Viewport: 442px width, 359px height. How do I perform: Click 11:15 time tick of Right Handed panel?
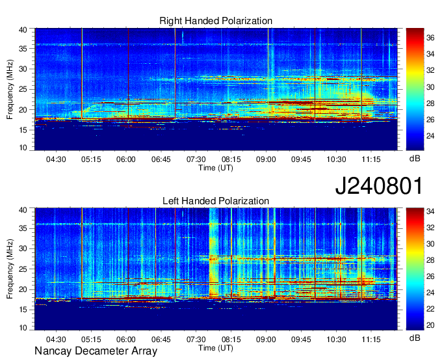click(371, 159)
